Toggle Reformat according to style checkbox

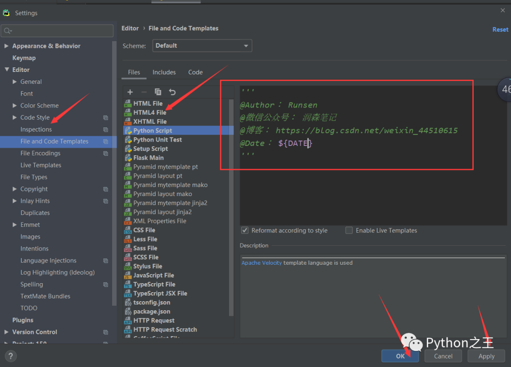[x=245, y=230]
